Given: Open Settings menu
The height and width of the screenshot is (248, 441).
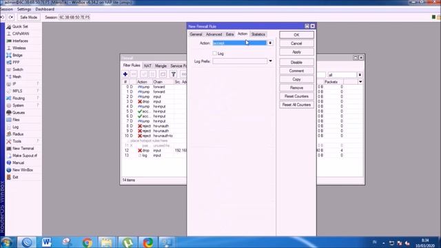Looking at the screenshot, I should 24,9.
